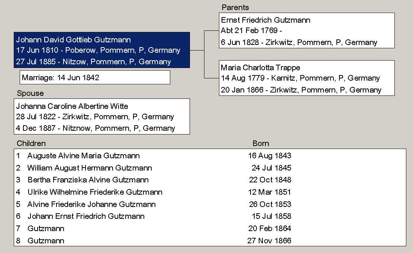Click birth date 12 Mar 1851
This screenshot has height=253, width=413.
(x=270, y=192)
